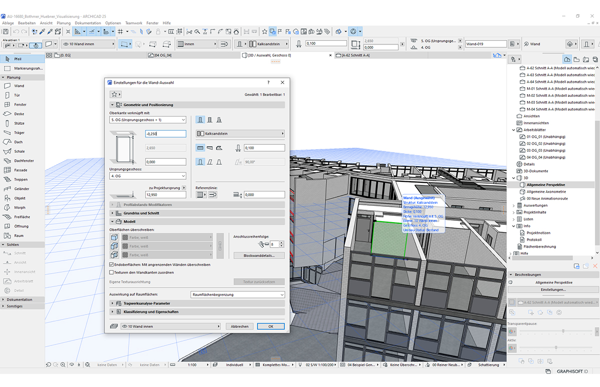Select the Fenster window tool

coord(20,104)
